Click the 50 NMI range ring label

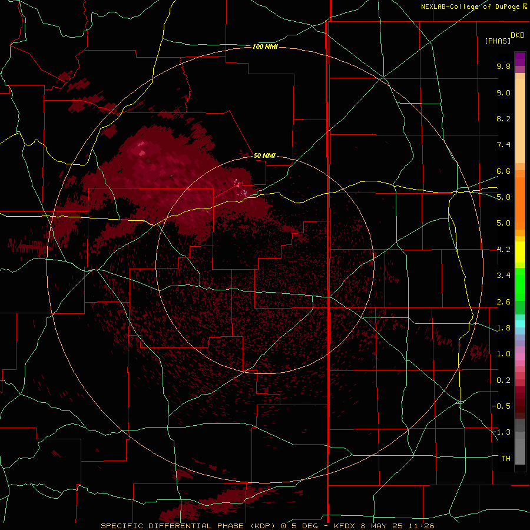[264, 155]
